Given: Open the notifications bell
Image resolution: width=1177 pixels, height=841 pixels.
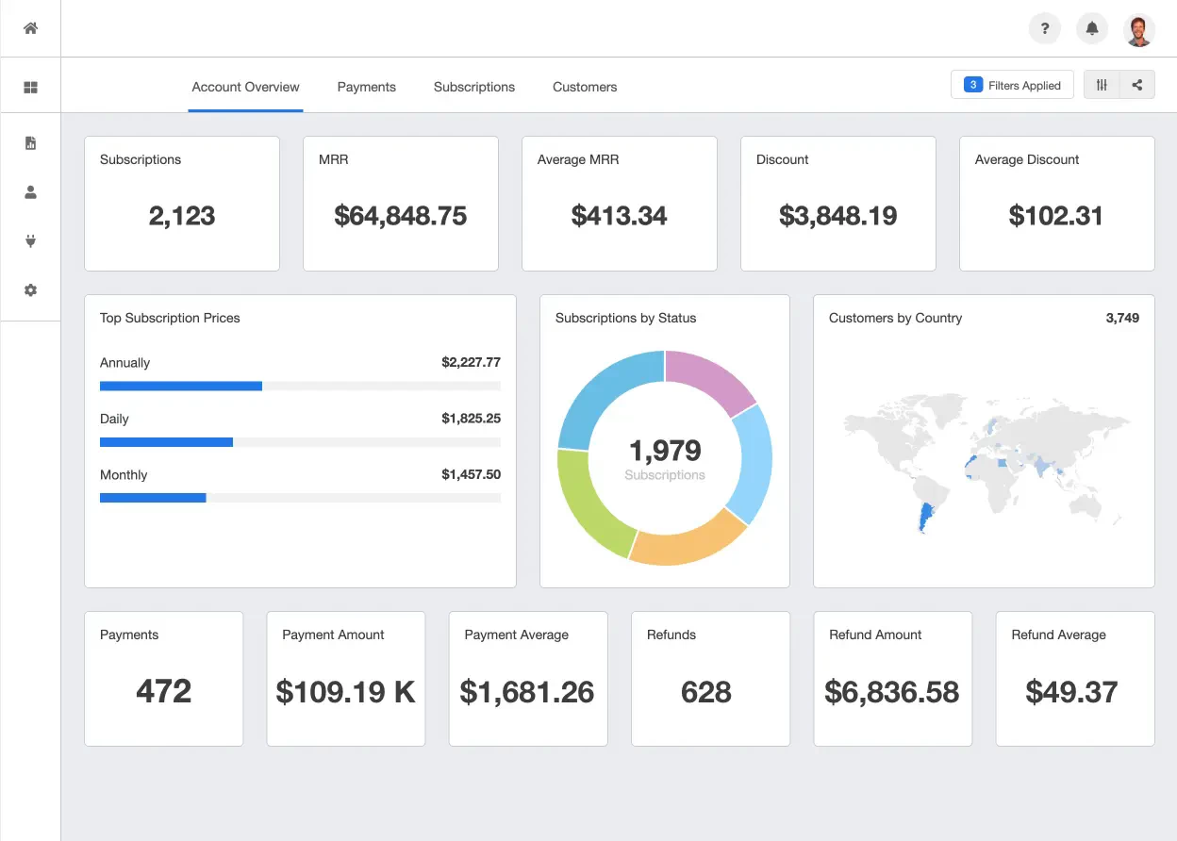Looking at the screenshot, I should coord(1092,29).
